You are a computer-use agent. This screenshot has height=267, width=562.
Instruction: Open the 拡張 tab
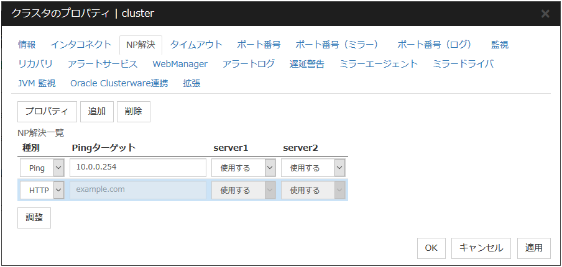click(x=191, y=83)
